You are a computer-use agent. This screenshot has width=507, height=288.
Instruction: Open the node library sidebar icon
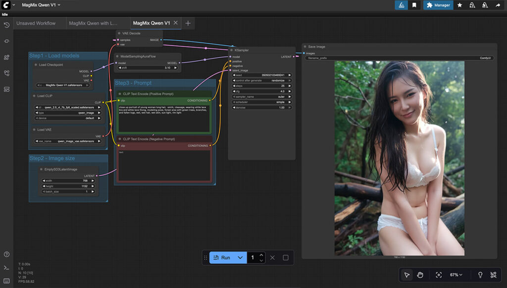(x=6, y=41)
